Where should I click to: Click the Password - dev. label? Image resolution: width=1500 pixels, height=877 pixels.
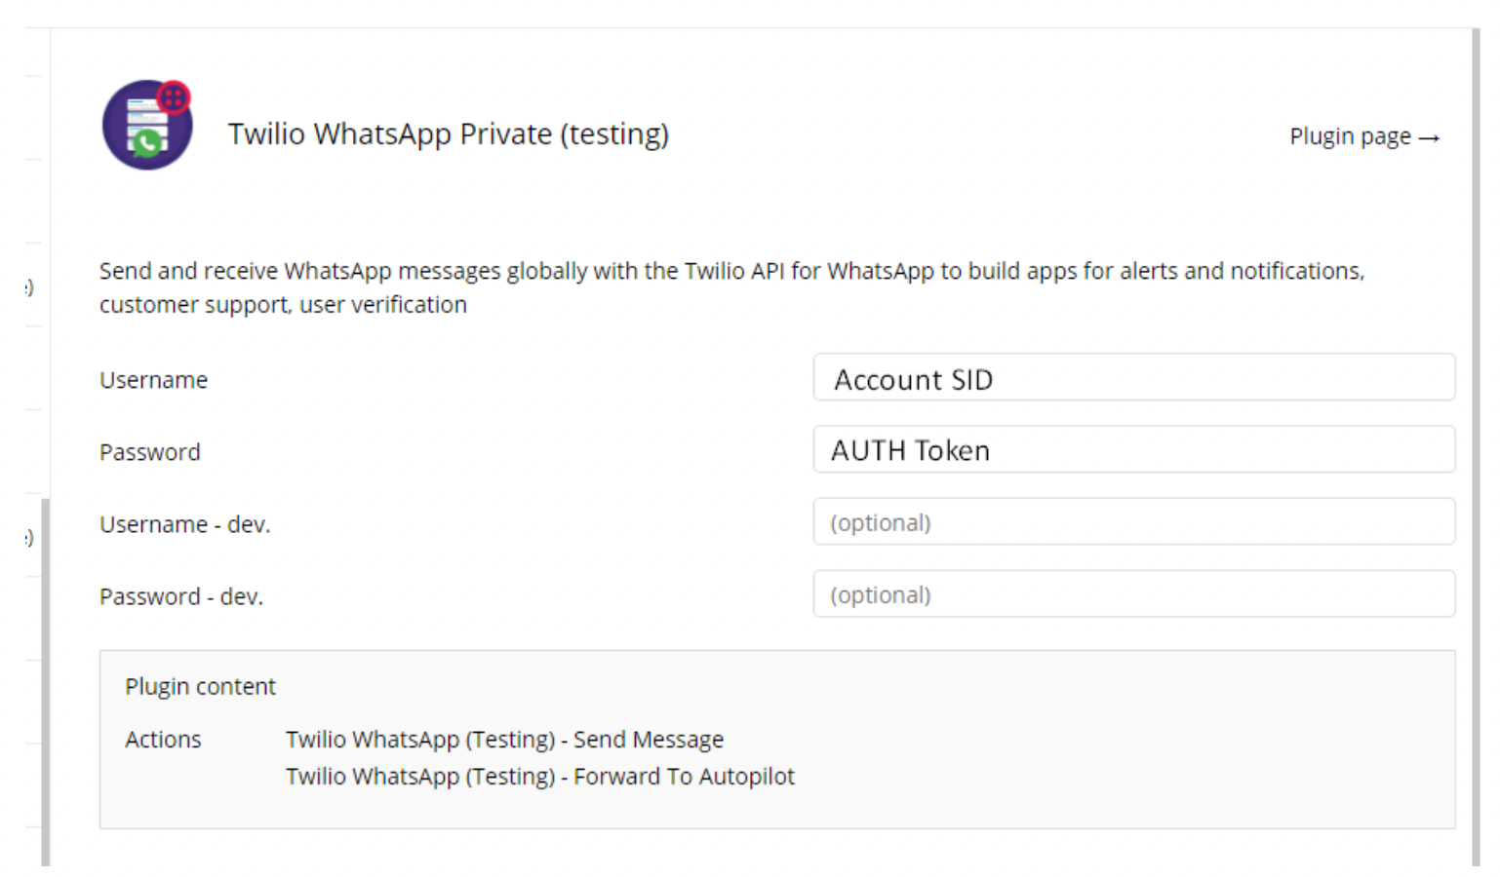pyautogui.click(x=181, y=596)
